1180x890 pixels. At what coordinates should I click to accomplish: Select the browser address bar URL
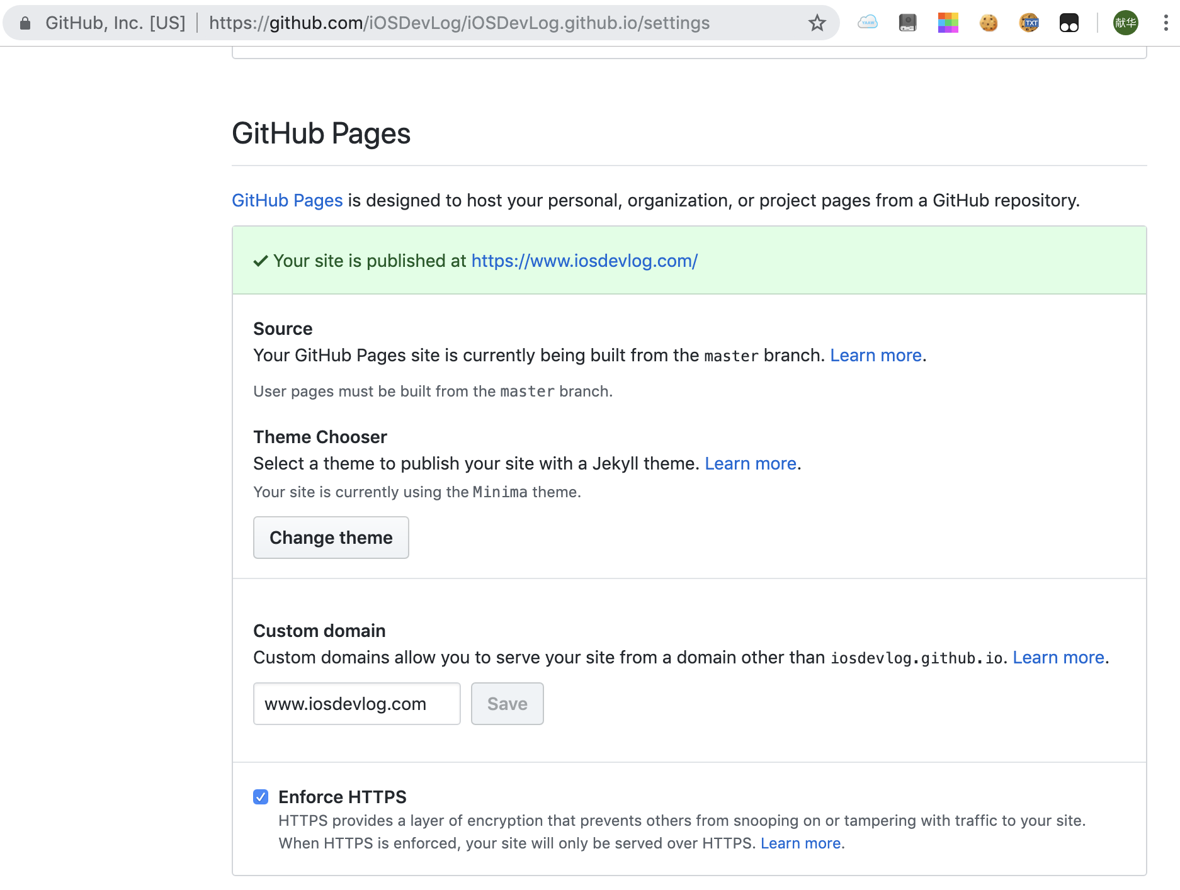[x=460, y=23]
